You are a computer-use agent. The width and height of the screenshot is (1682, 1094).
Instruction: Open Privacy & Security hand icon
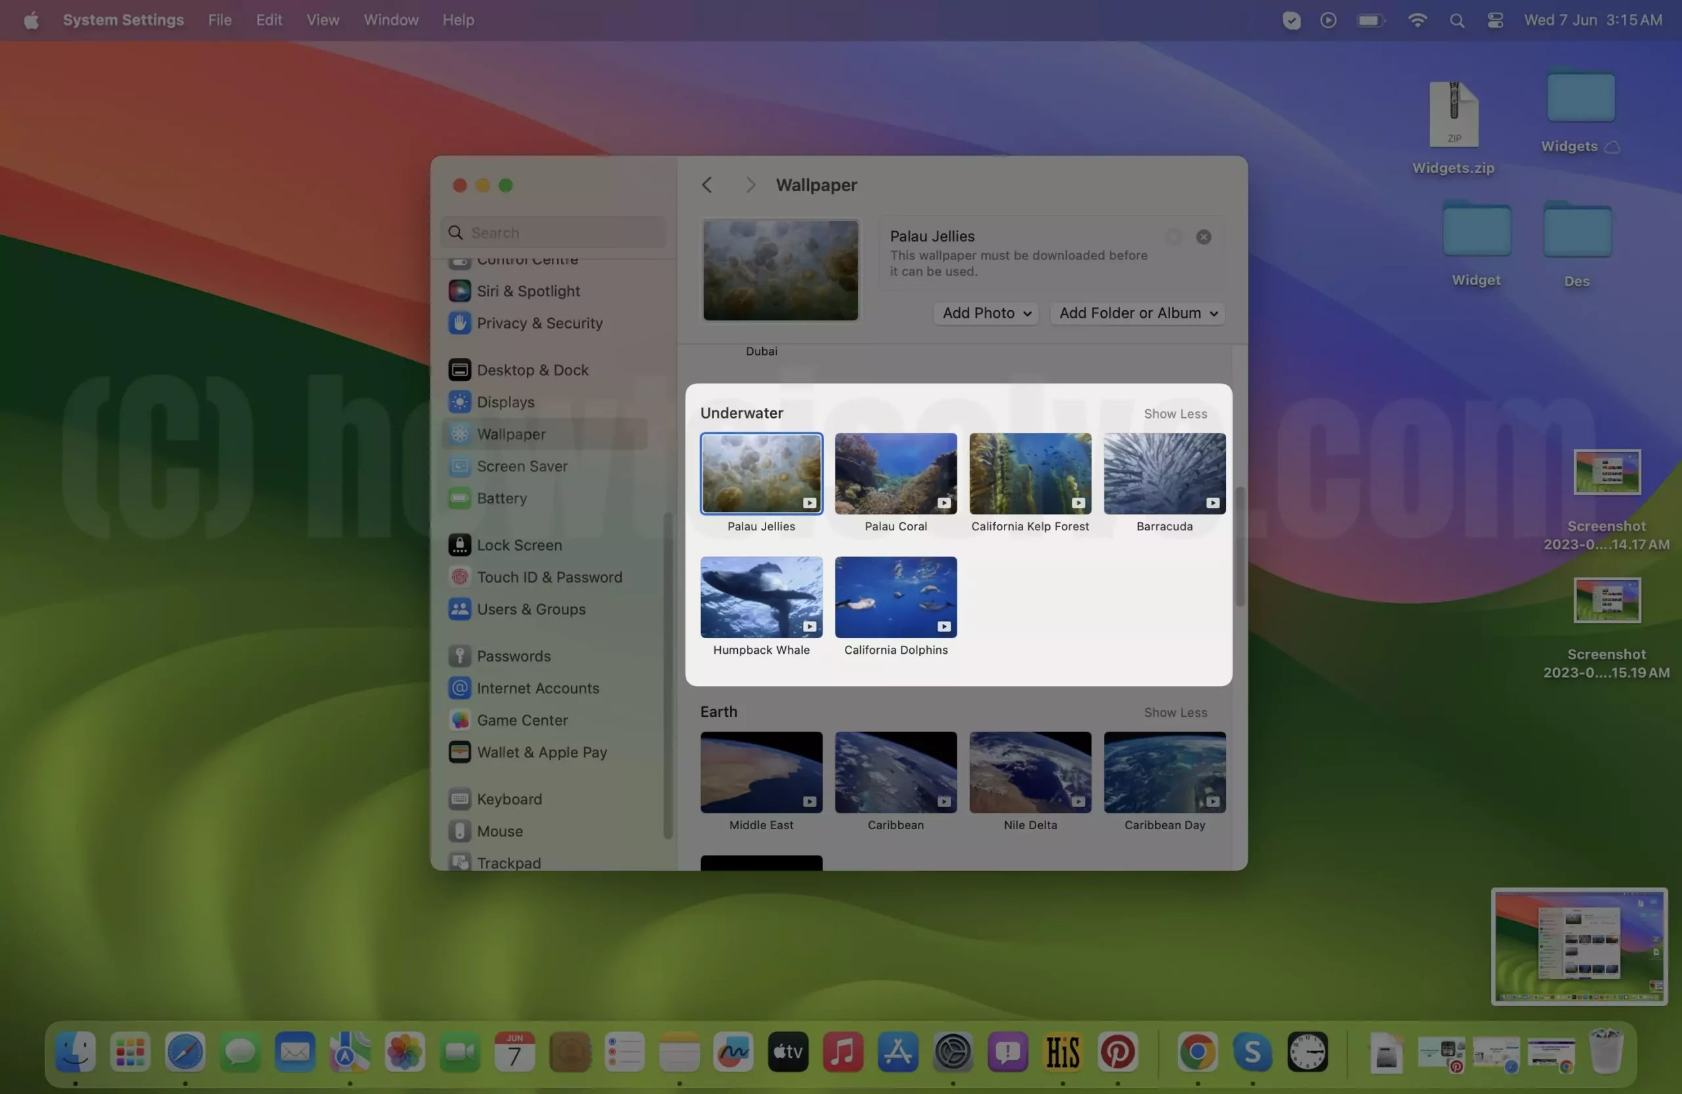(459, 323)
